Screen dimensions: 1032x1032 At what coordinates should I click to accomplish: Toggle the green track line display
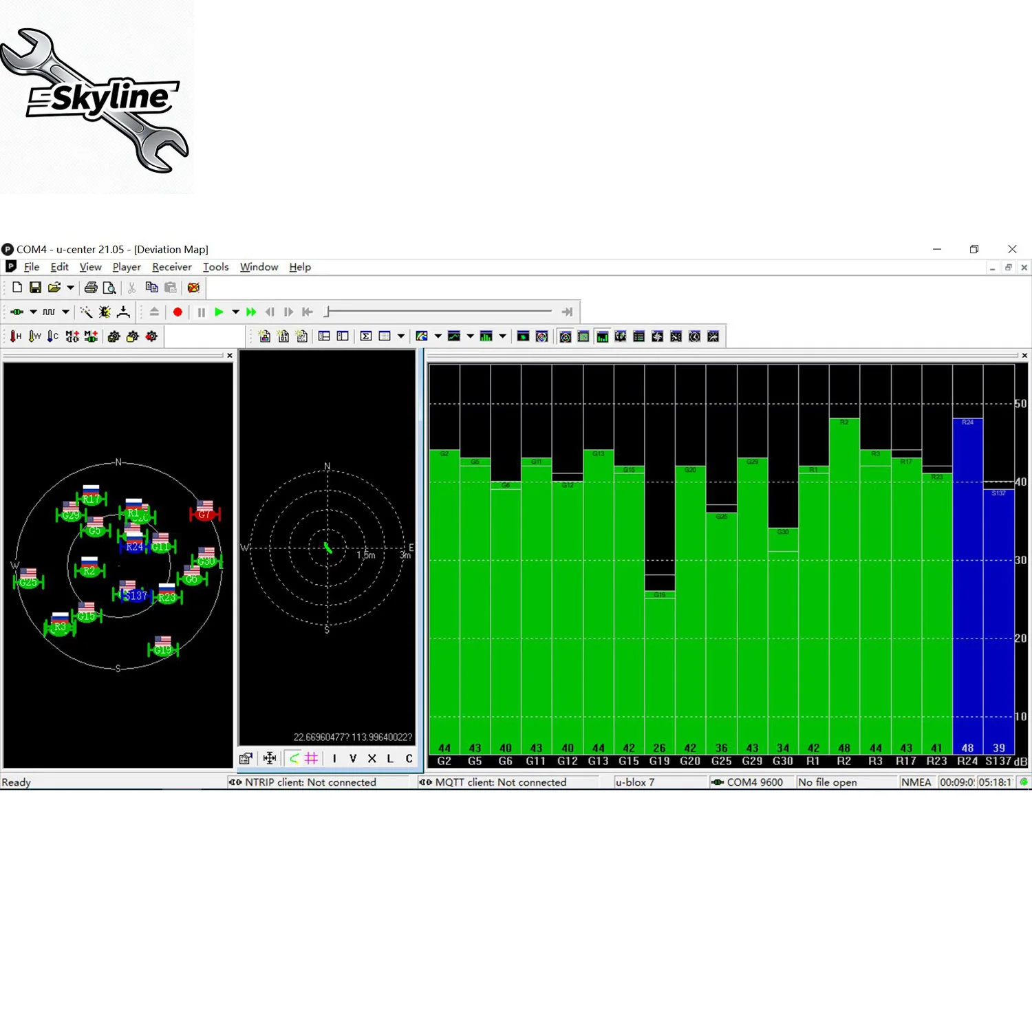[x=294, y=758]
